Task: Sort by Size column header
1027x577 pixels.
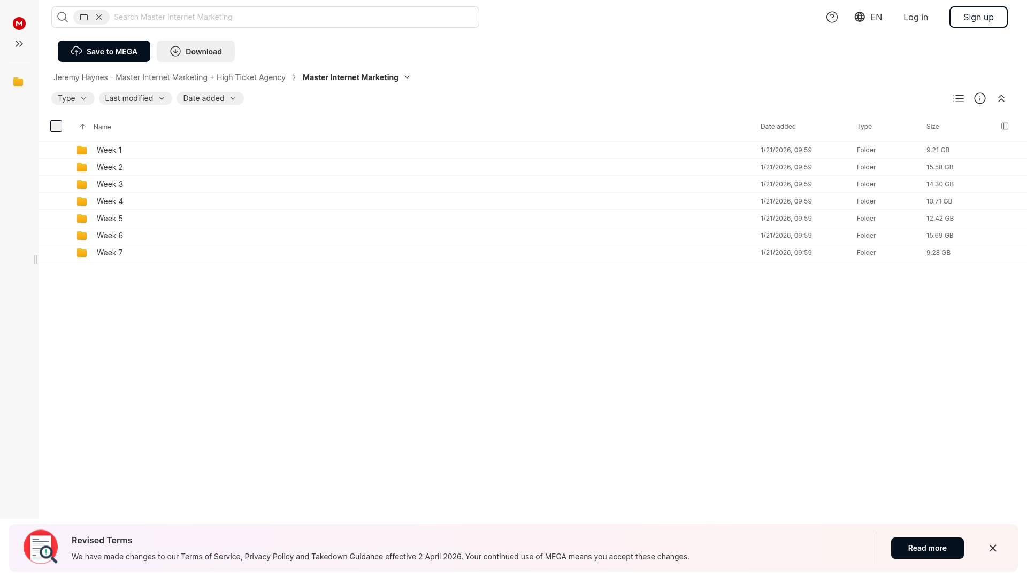Action: [932, 127]
